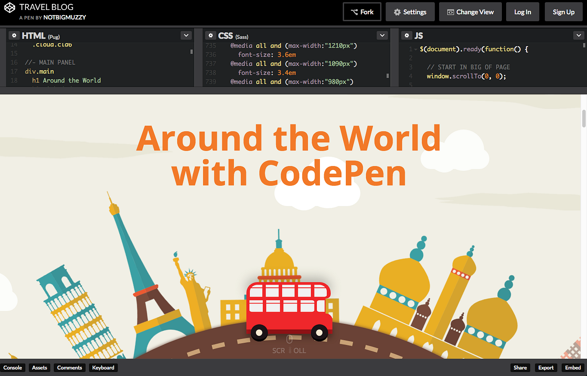Open the HTML panel gear settings icon
Image resolution: width=587 pixels, height=376 pixels.
(x=14, y=35)
